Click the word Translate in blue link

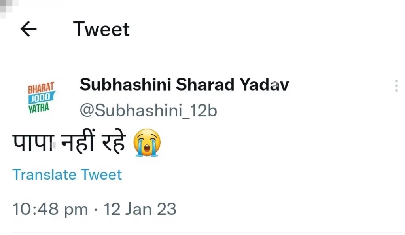44,175
